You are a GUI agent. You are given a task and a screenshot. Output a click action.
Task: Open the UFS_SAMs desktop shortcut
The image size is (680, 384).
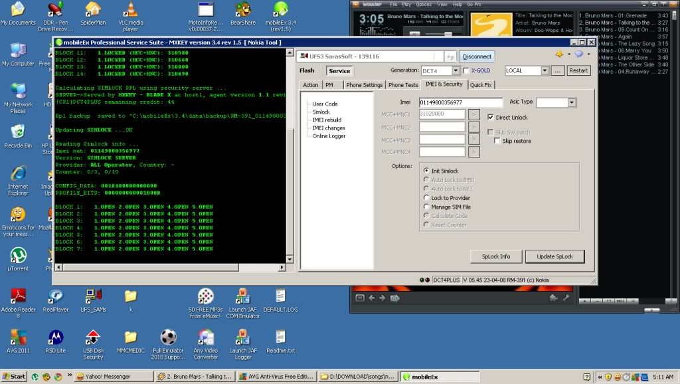[x=93, y=300]
